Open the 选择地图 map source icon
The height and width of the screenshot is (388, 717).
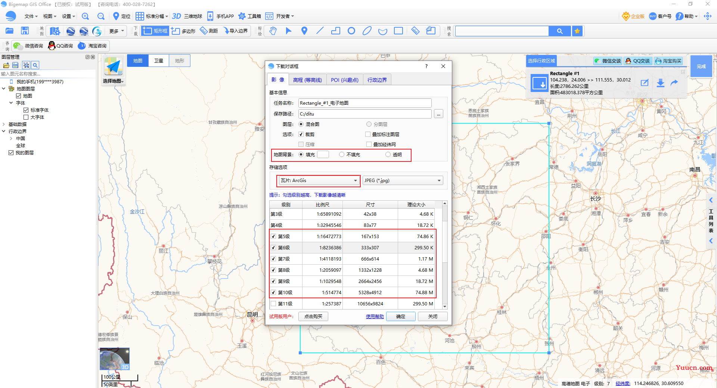[x=113, y=71]
